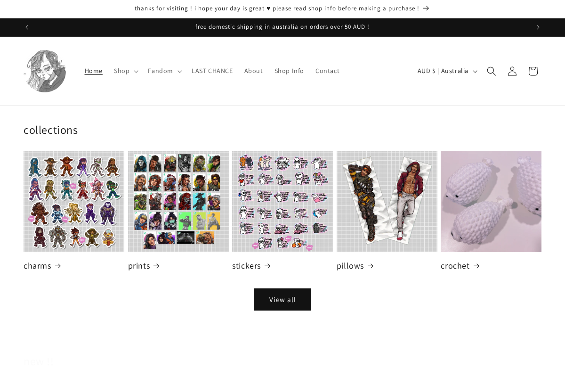The height and width of the screenshot is (377, 565).
Task: Open the Contact page
Action: (x=327, y=71)
